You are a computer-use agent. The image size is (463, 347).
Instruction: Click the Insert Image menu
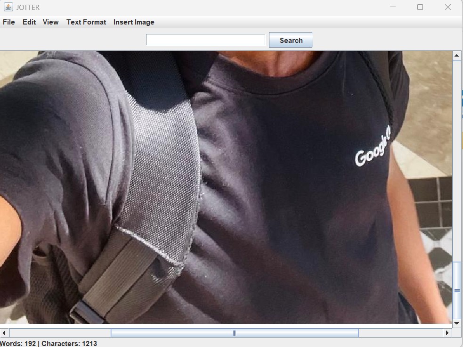134,22
